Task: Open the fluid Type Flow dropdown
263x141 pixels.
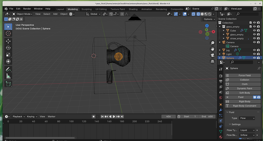Action: tap(247, 118)
